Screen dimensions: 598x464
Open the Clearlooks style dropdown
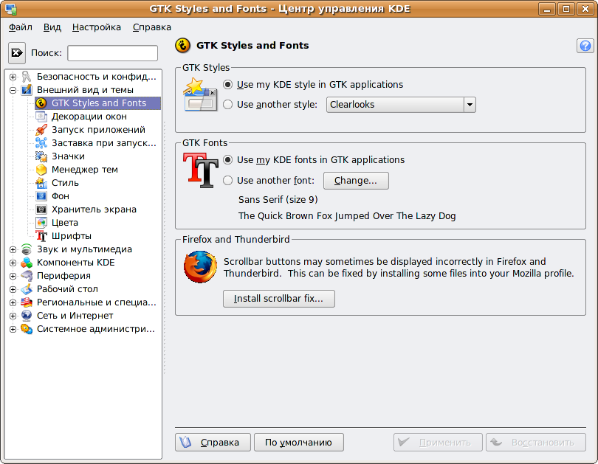[x=401, y=105]
